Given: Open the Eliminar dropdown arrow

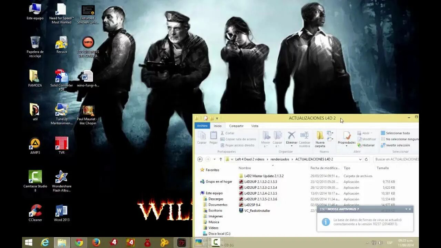Looking at the screenshot, I should tap(291, 146).
